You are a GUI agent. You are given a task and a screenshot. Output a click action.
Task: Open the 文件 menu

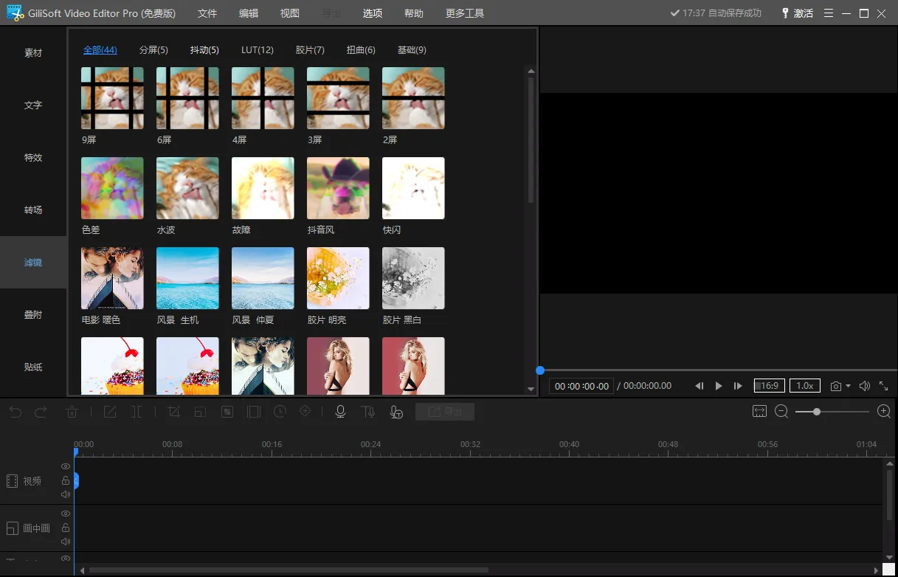tap(207, 13)
